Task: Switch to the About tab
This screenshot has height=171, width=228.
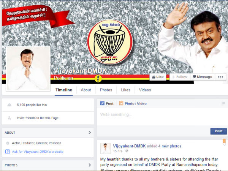Action: click(86, 90)
